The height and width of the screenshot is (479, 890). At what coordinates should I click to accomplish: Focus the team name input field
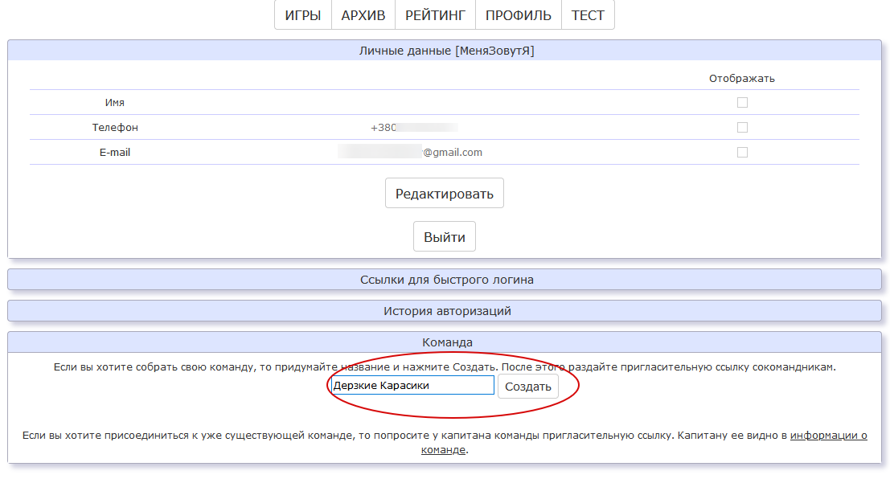(x=412, y=386)
